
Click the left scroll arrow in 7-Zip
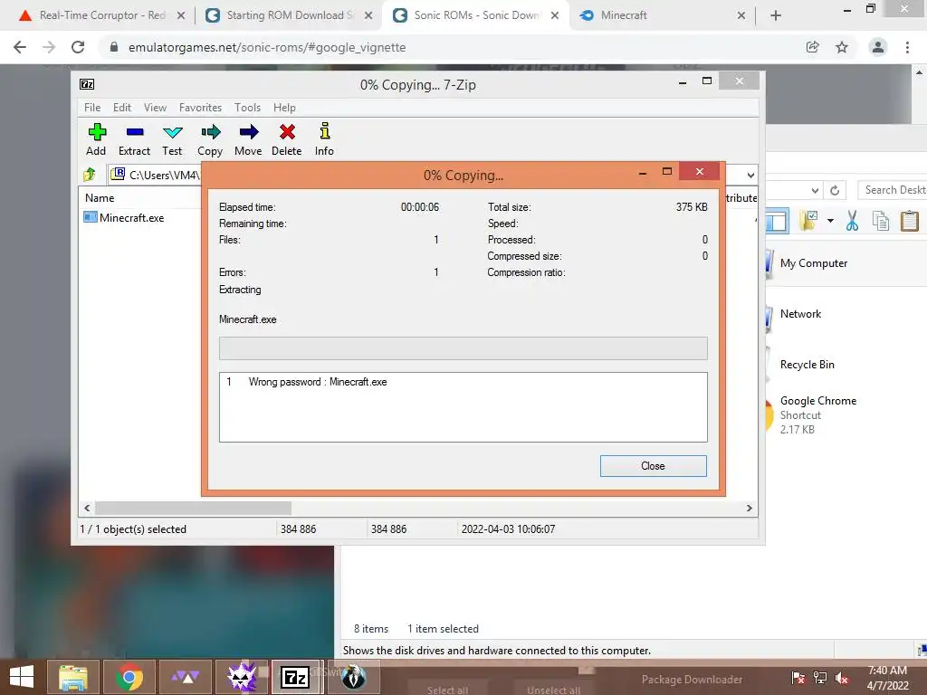[x=87, y=508]
